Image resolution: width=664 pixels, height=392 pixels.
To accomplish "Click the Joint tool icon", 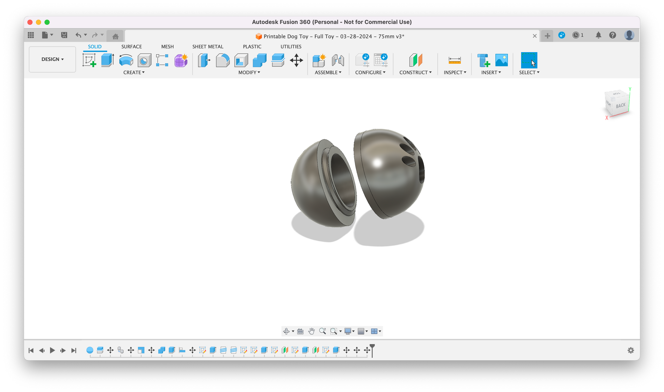I will pyautogui.click(x=337, y=60).
